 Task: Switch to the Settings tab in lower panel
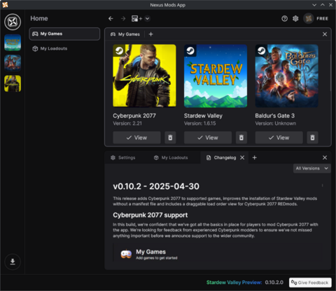(x=123, y=158)
